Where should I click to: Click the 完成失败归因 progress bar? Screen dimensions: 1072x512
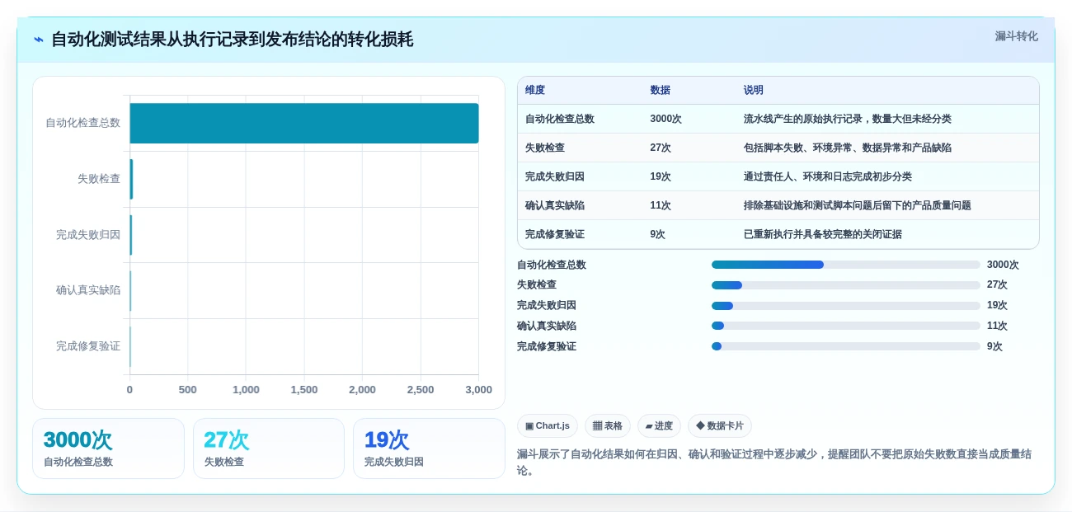pos(846,305)
